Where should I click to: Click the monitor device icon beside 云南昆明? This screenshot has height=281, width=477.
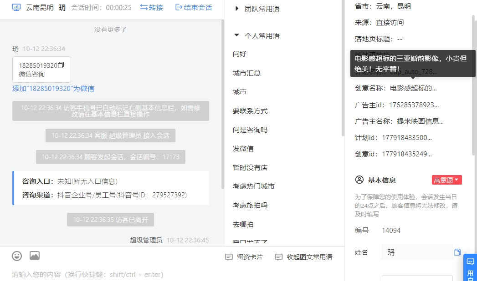coord(16,7)
